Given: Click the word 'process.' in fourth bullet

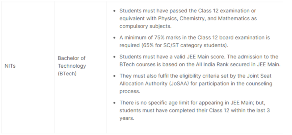Looking at the screenshot, I should point(130,92).
